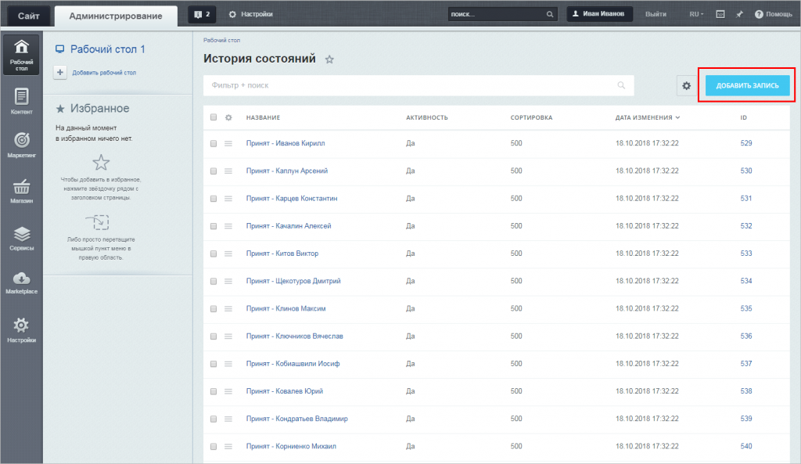Click the gear icon in table header
This screenshot has height=464, width=801.
tap(228, 117)
